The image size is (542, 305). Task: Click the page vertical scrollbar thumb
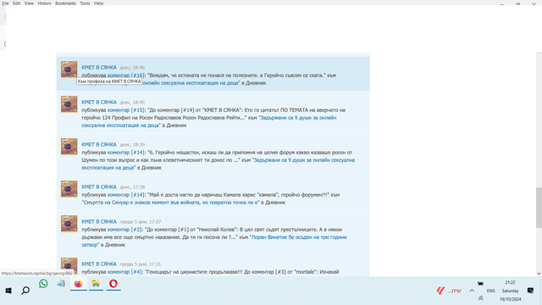pos(539,208)
